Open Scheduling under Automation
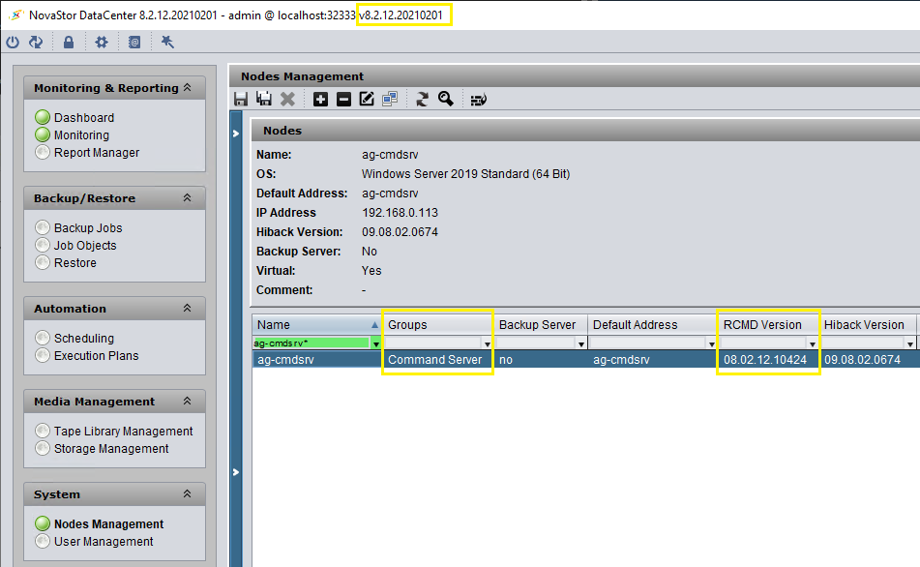 pos(84,338)
